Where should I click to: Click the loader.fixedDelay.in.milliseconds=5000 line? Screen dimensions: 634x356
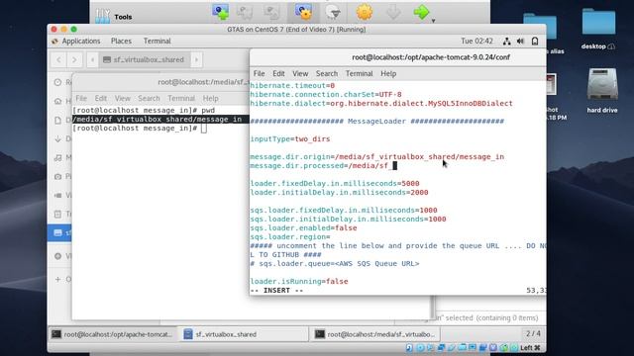pos(335,183)
